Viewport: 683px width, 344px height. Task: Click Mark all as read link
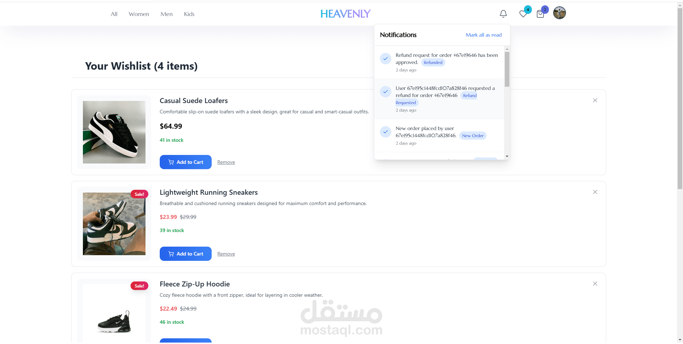click(x=483, y=35)
